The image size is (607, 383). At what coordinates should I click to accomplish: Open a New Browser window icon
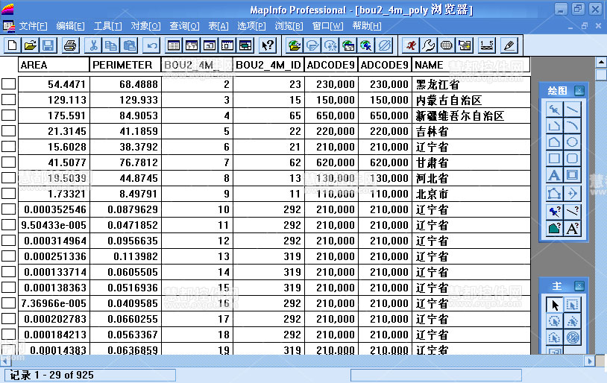tap(174, 45)
